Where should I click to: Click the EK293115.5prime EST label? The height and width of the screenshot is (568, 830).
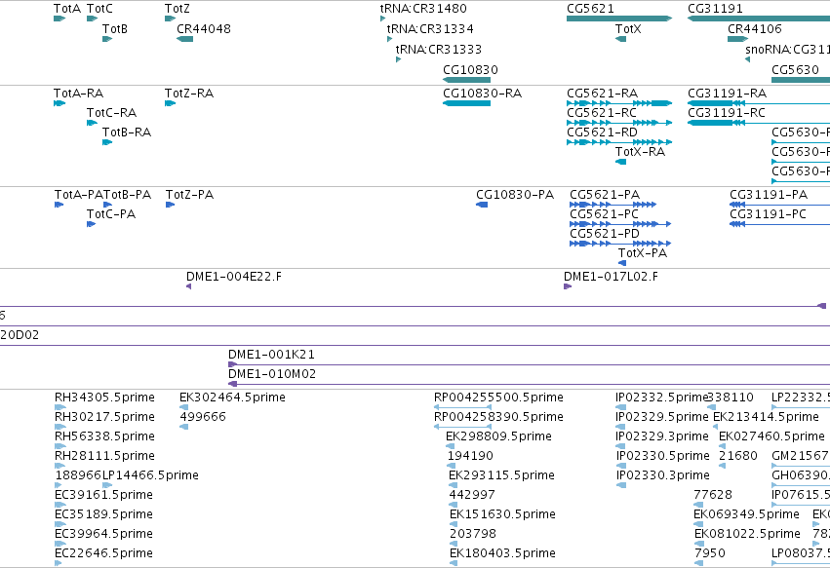point(501,475)
